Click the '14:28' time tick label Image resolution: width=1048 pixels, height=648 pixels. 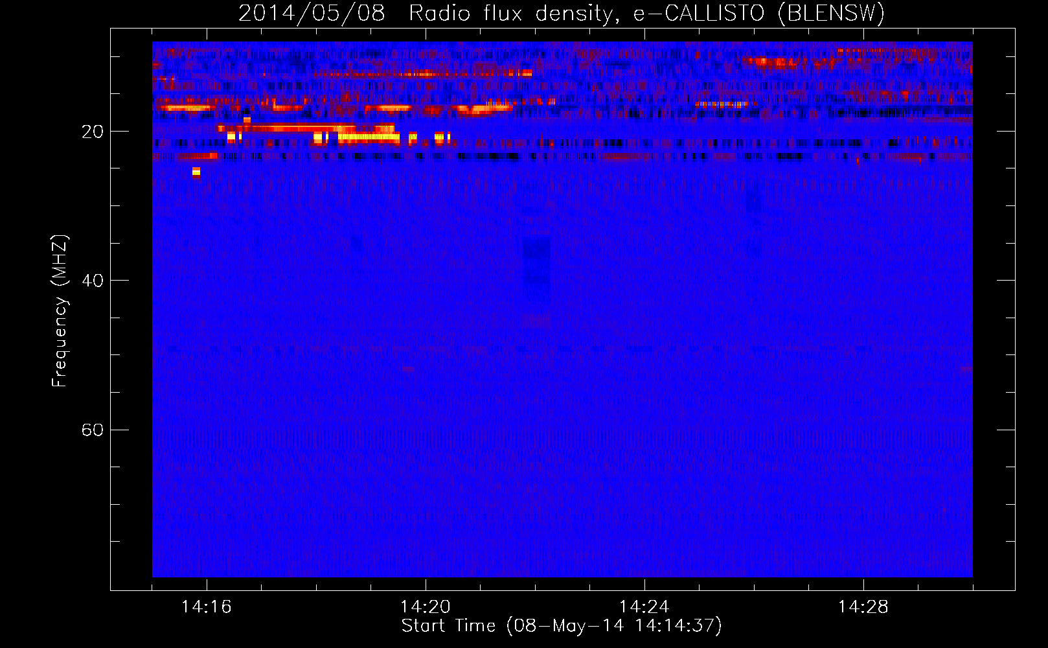(863, 607)
